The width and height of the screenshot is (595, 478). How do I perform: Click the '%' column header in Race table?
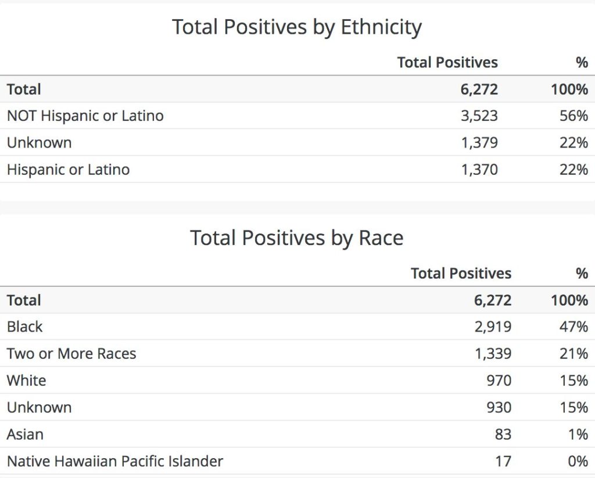click(582, 273)
